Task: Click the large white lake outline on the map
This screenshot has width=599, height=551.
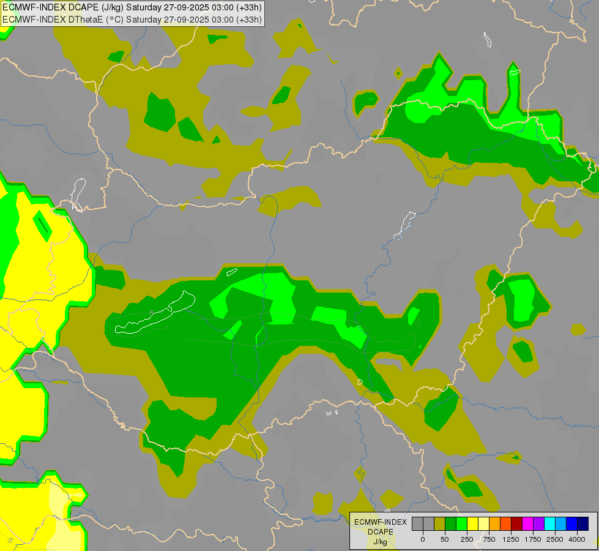Action: click(x=155, y=312)
